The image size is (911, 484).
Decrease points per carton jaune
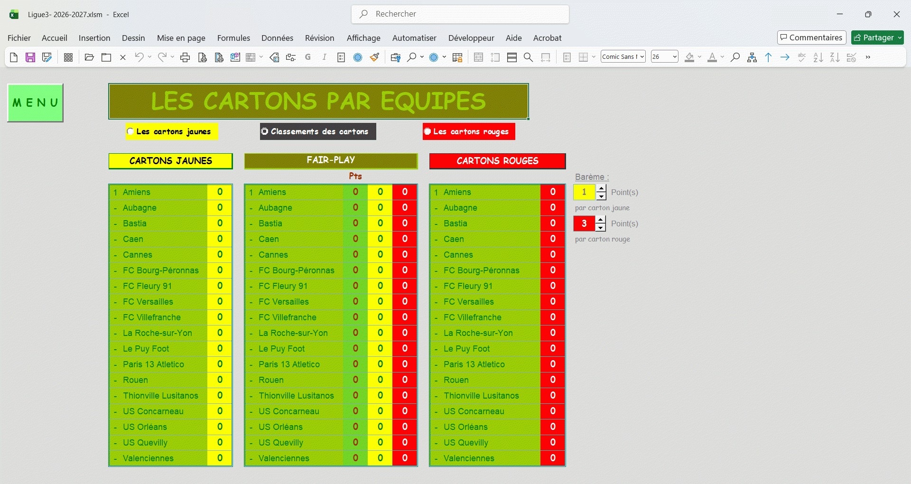point(601,196)
